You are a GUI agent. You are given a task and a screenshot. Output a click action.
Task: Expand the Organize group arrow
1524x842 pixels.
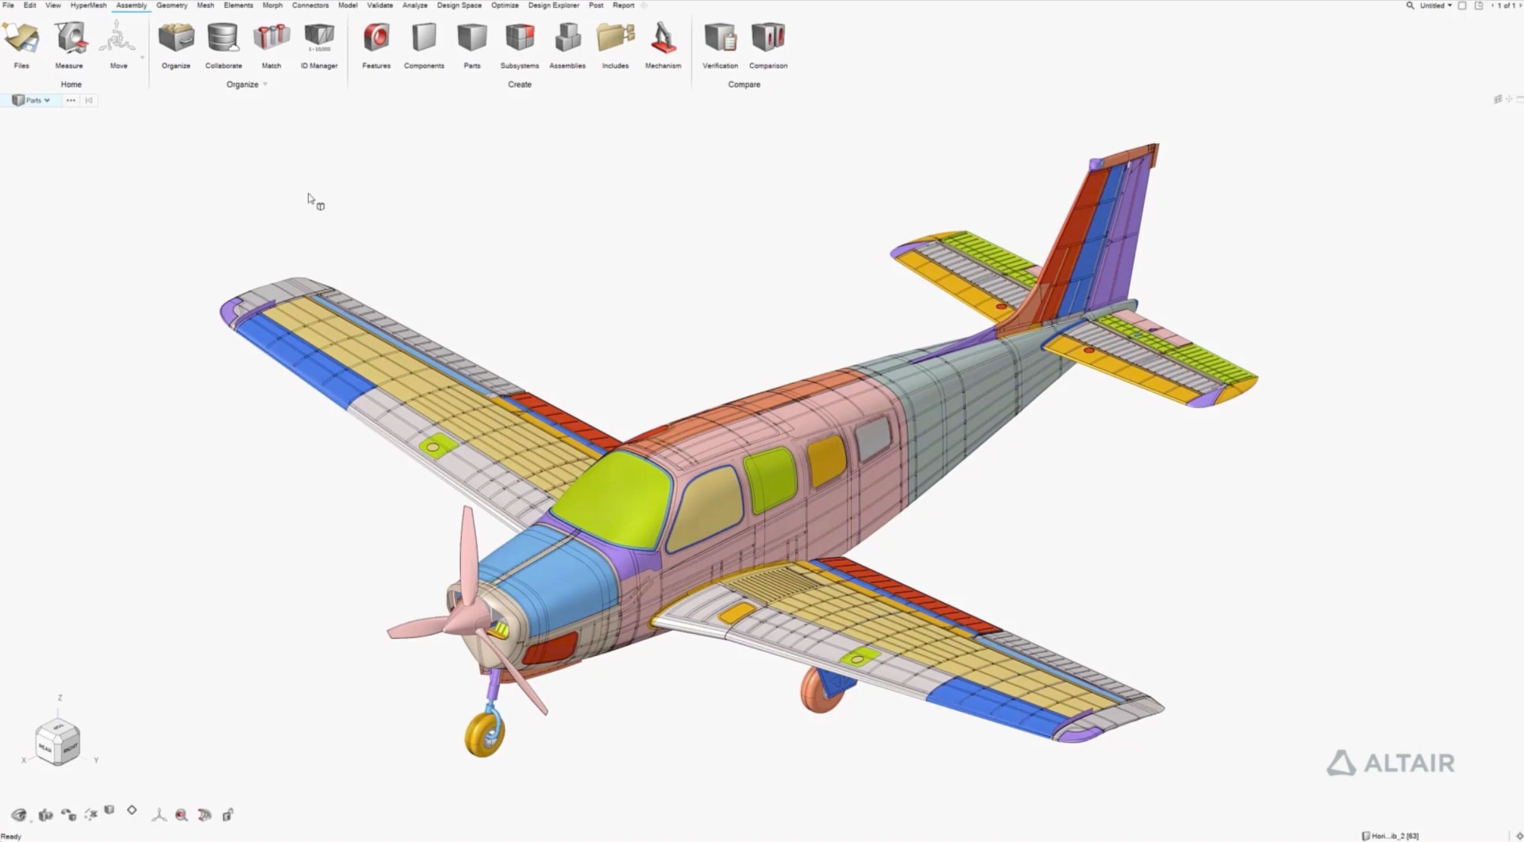coord(265,84)
